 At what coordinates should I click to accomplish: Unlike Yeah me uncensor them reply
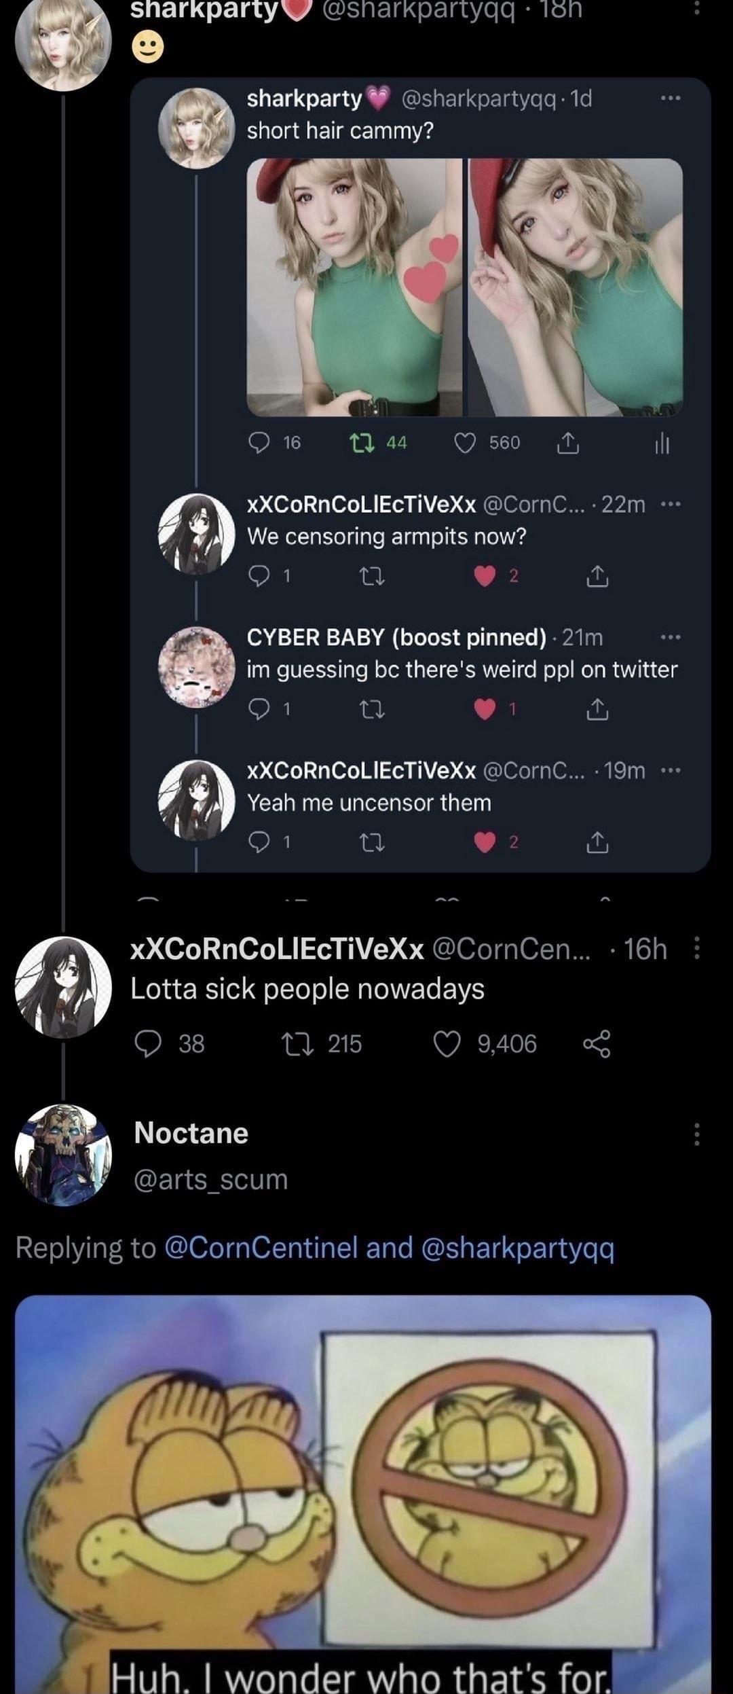pyautogui.click(x=485, y=842)
